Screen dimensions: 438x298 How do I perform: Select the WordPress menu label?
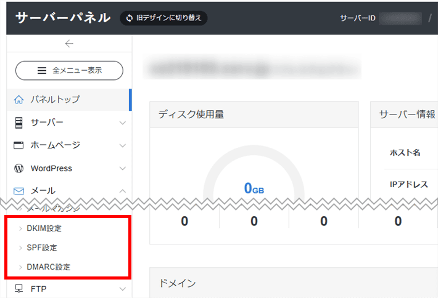tap(51, 168)
